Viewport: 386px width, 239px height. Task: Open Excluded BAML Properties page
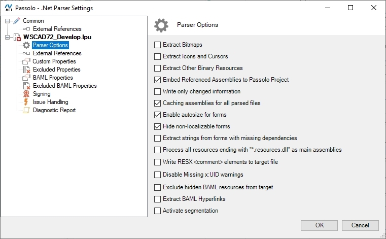coord(65,86)
